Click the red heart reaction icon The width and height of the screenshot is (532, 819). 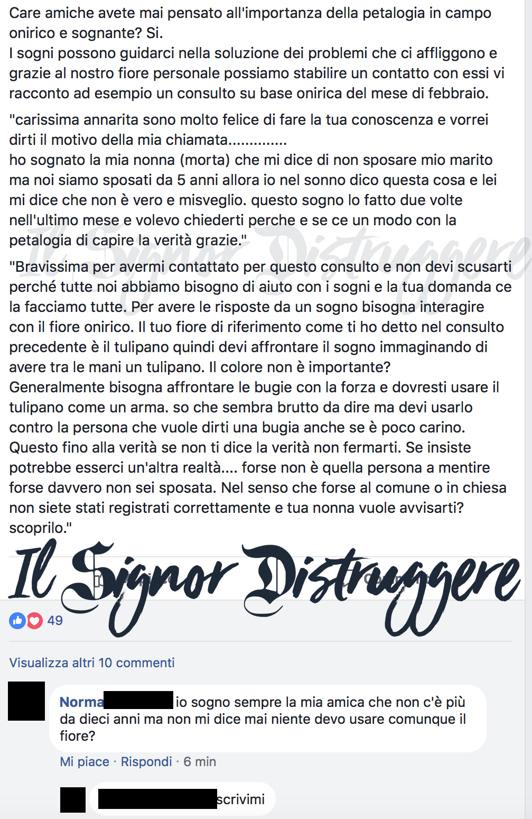point(34,620)
